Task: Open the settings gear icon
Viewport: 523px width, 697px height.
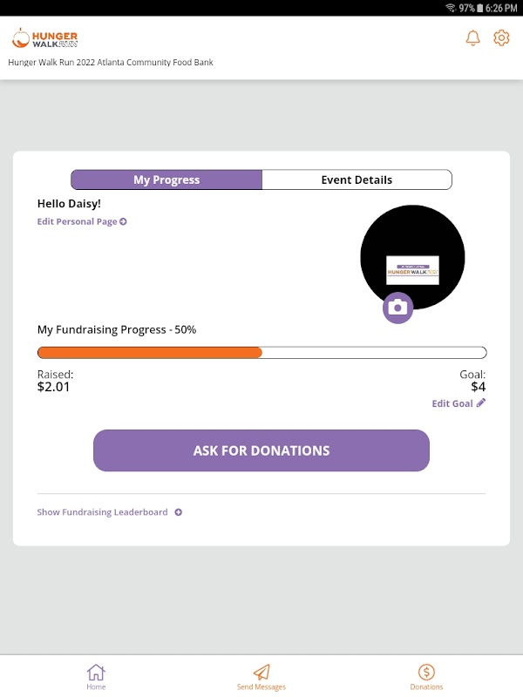Action: pyautogui.click(x=501, y=38)
